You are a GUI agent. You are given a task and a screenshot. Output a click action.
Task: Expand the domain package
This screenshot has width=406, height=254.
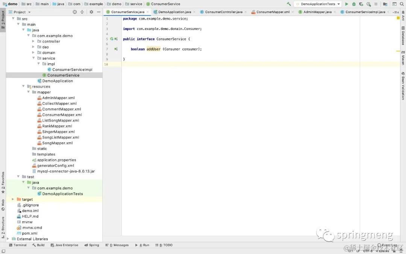pyautogui.click(x=33, y=52)
